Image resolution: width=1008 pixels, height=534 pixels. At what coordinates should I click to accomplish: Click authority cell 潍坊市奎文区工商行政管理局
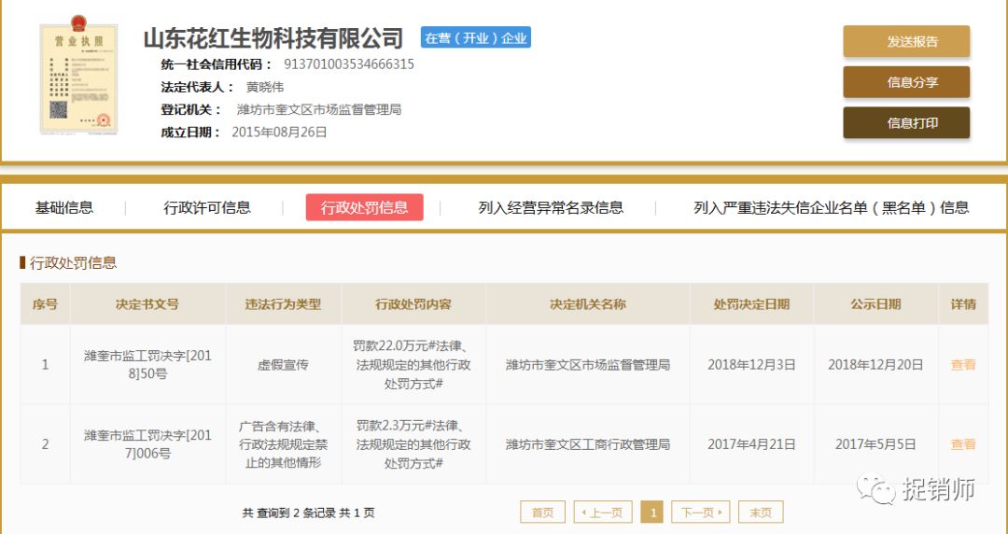(588, 444)
